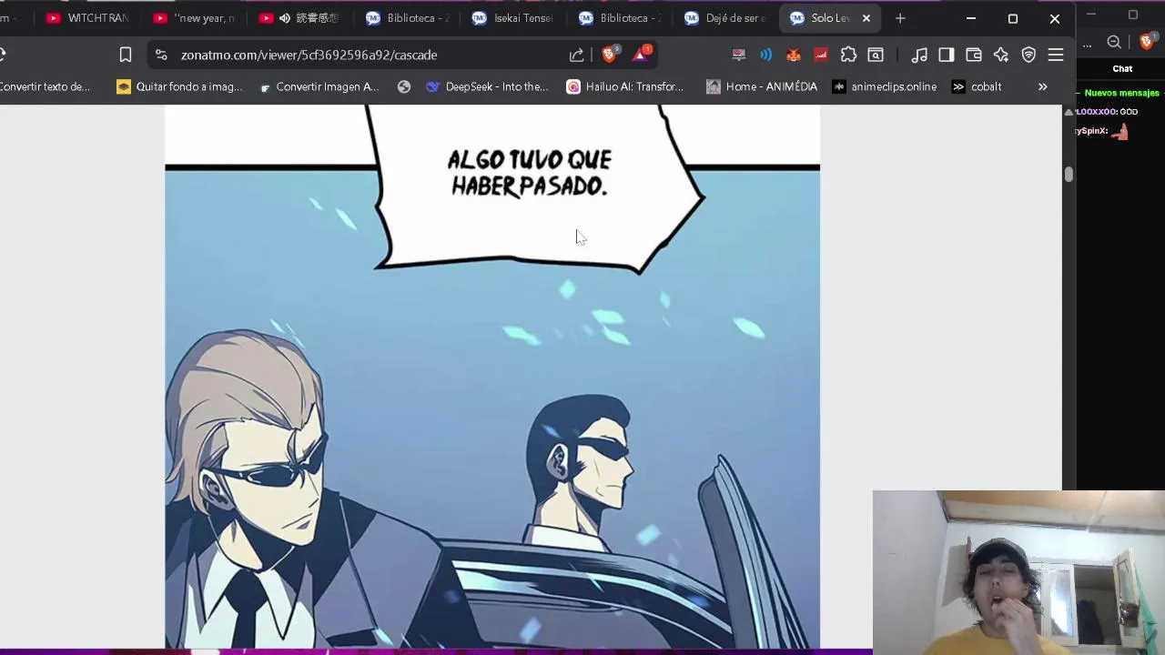Image resolution: width=1165 pixels, height=655 pixels.
Task: Open the red chart extension icon
Action: pos(821,55)
